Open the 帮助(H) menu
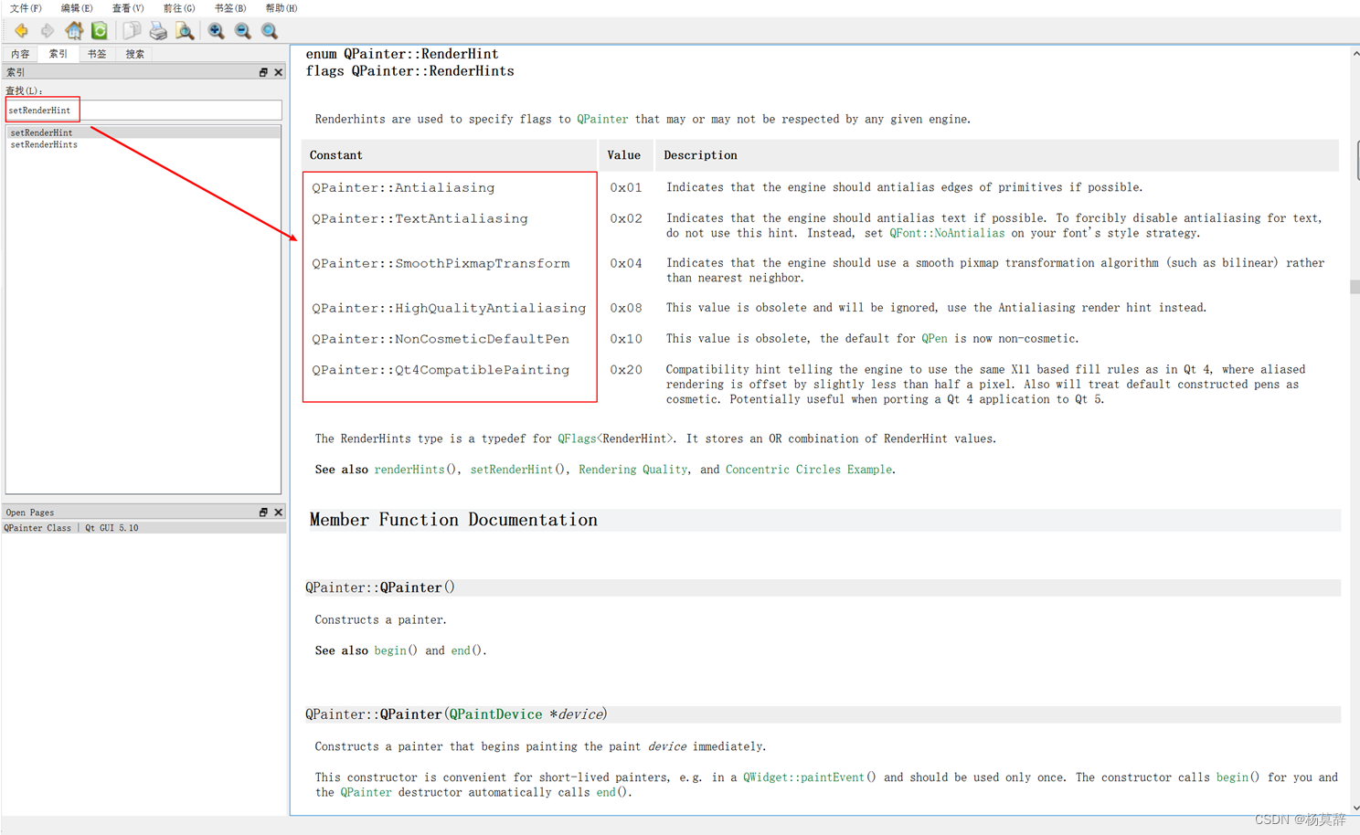The width and height of the screenshot is (1360, 835). tap(282, 8)
